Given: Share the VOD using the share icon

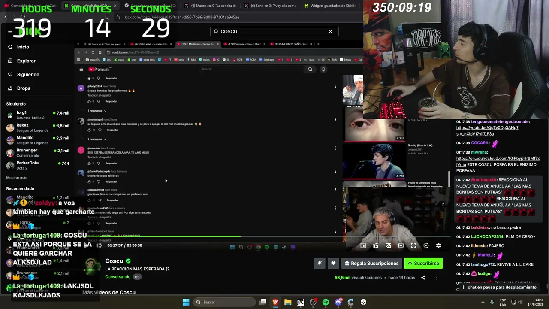Looking at the screenshot, I should pos(423,278).
